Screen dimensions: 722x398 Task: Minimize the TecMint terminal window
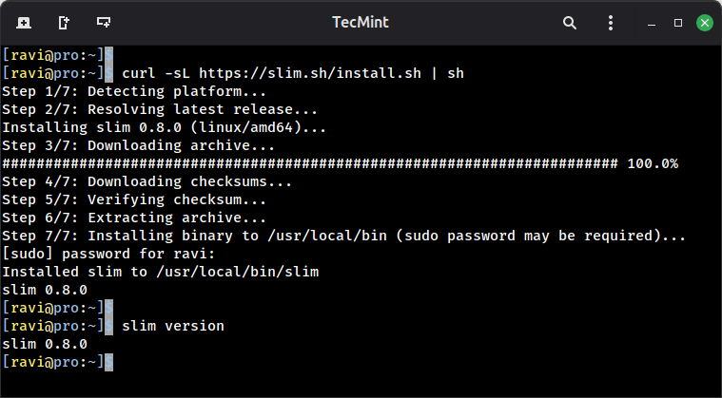652,22
